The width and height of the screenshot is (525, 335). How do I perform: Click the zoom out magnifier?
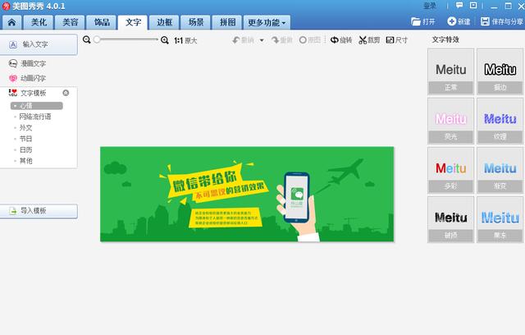(87, 40)
